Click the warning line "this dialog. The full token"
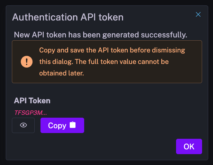 (104, 62)
